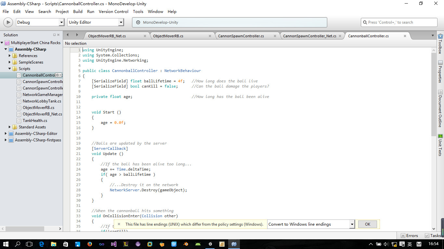The image size is (444, 249).
Task: Open the Unit Tests panel
Action: pyautogui.click(x=440, y=145)
